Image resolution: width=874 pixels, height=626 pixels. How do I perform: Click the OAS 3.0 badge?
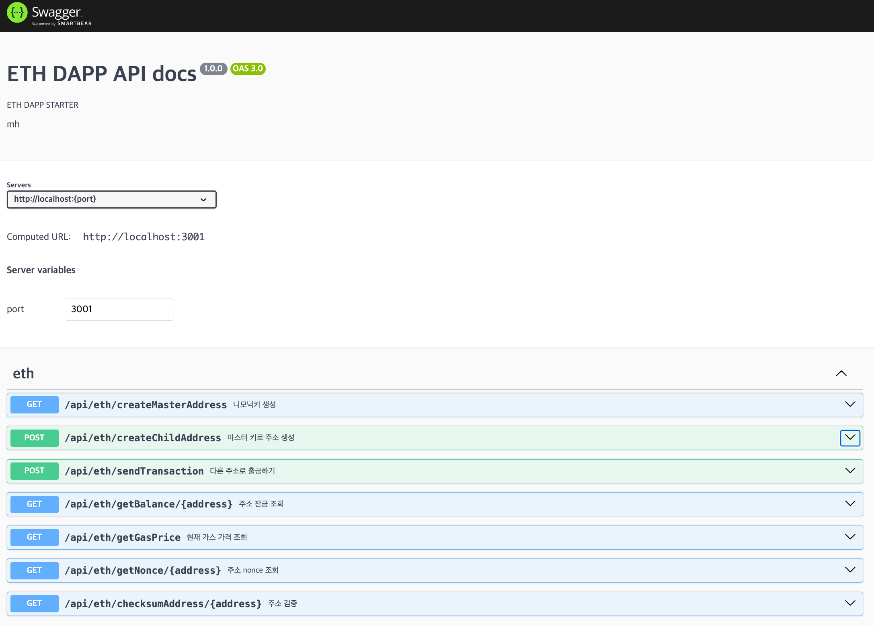click(248, 69)
